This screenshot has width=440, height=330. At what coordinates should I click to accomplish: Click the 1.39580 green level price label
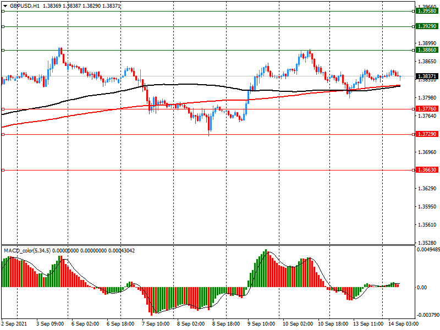[427, 11]
